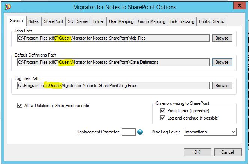Switch to the General tab
Viewport: 249px width, 164px height.
pos(17,21)
